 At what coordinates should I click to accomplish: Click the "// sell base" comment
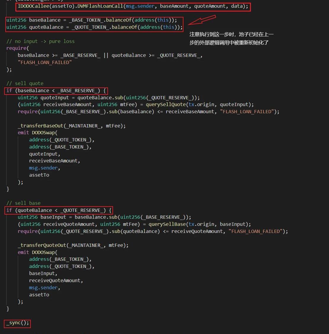(23, 203)
